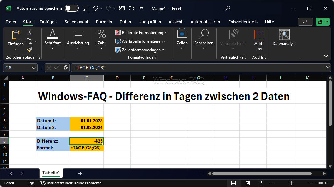Open Bedingte Formatierung menu
The image size is (334, 187).
[x=141, y=32]
